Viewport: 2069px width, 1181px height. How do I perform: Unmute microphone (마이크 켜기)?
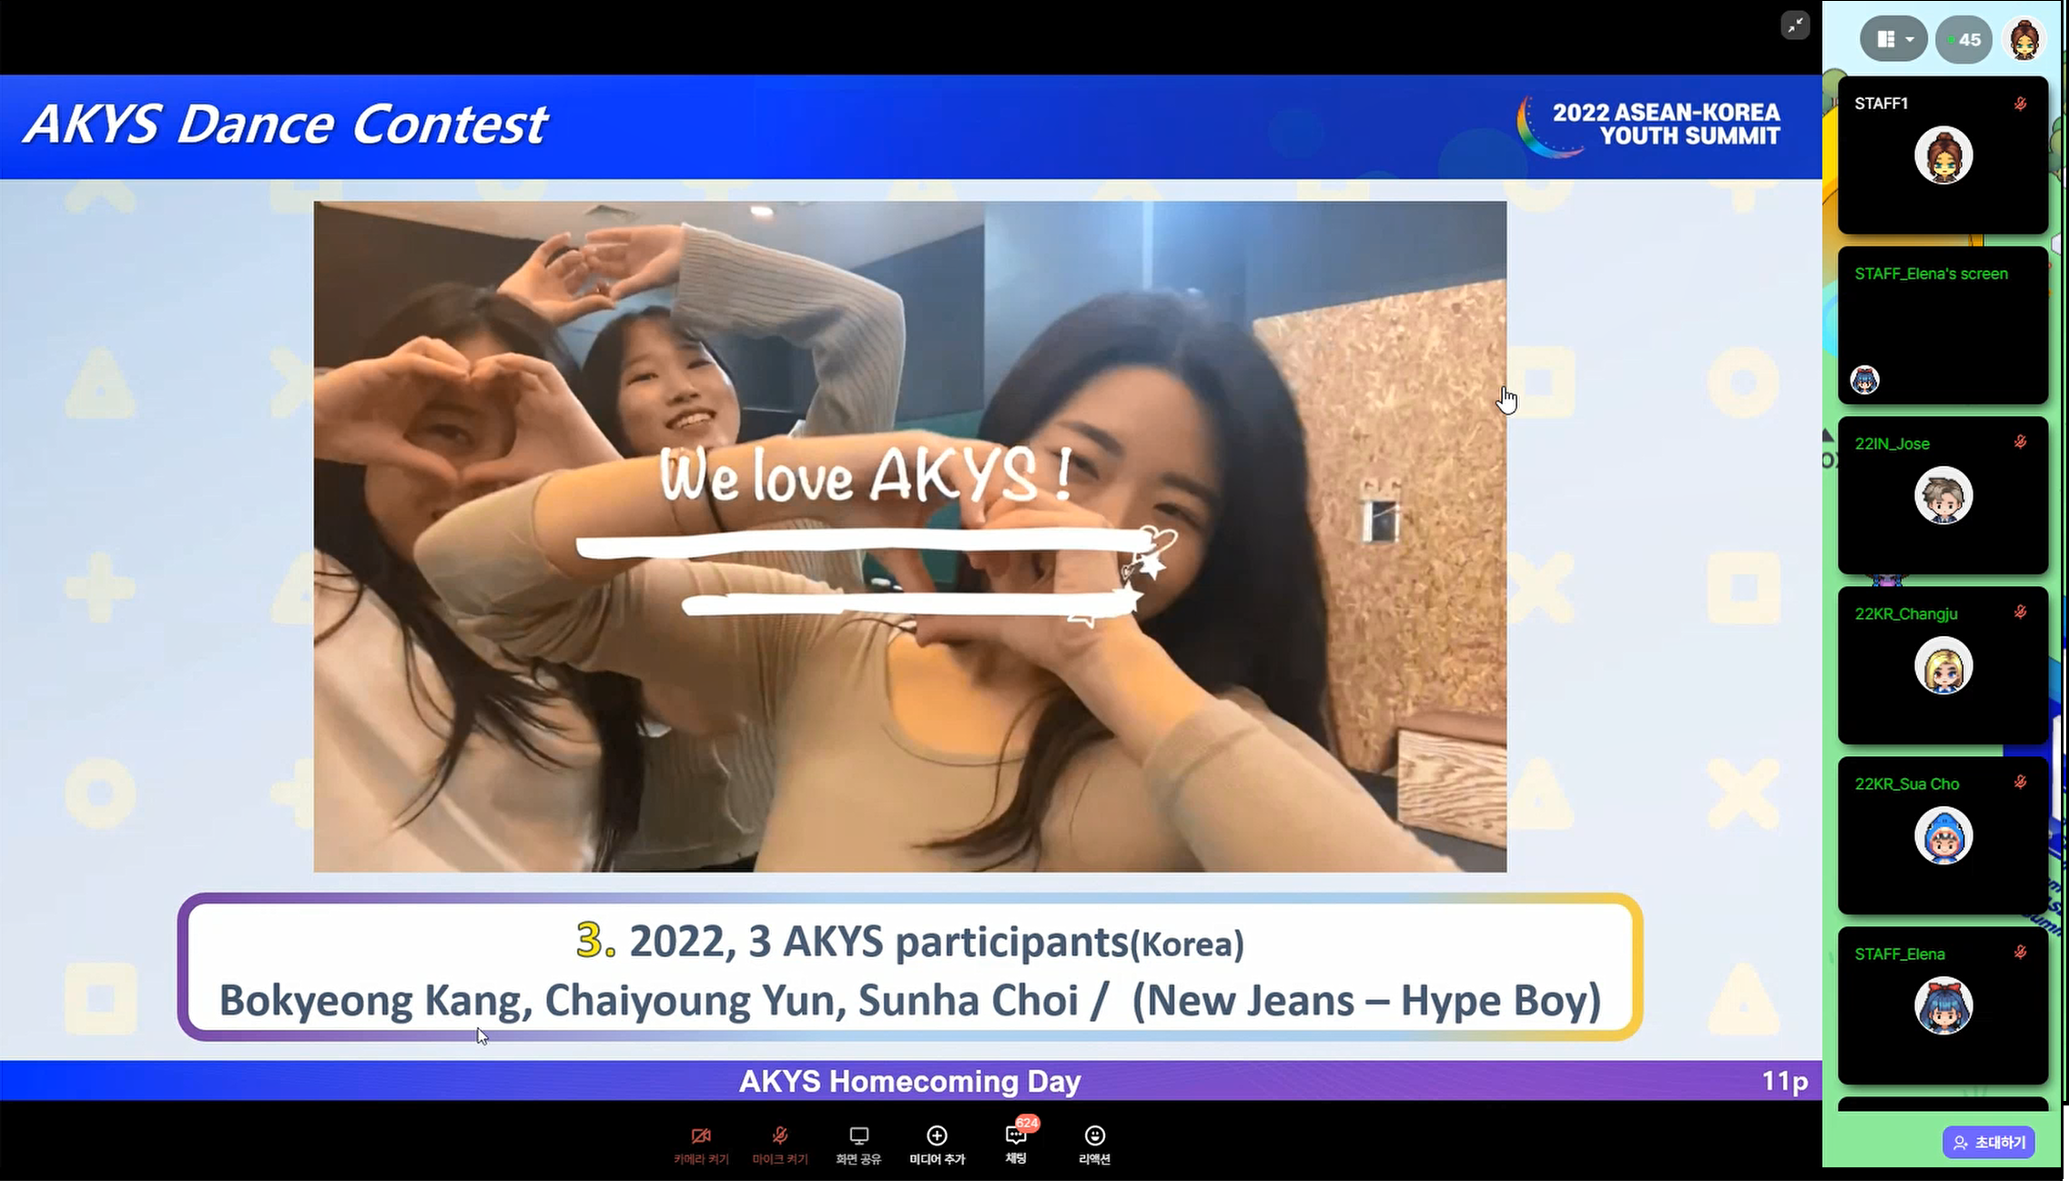click(x=779, y=1143)
